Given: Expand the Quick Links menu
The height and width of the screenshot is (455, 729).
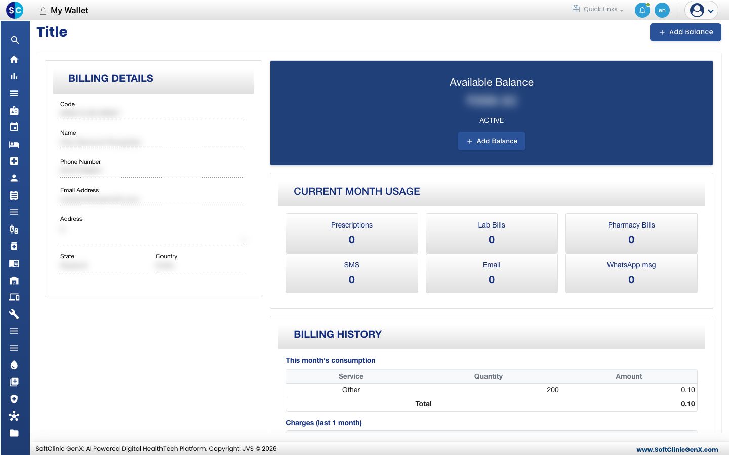Looking at the screenshot, I should 598,9.
